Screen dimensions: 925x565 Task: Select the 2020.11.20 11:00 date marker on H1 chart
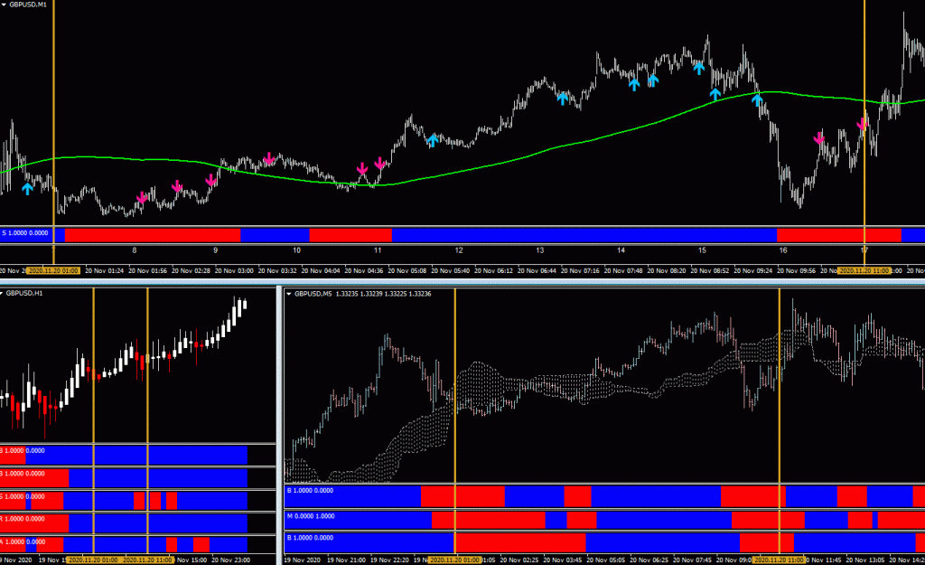click(x=147, y=560)
